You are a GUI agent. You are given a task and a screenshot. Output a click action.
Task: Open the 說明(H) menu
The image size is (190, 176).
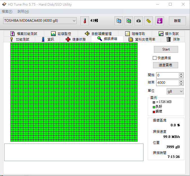(x=23, y=12)
